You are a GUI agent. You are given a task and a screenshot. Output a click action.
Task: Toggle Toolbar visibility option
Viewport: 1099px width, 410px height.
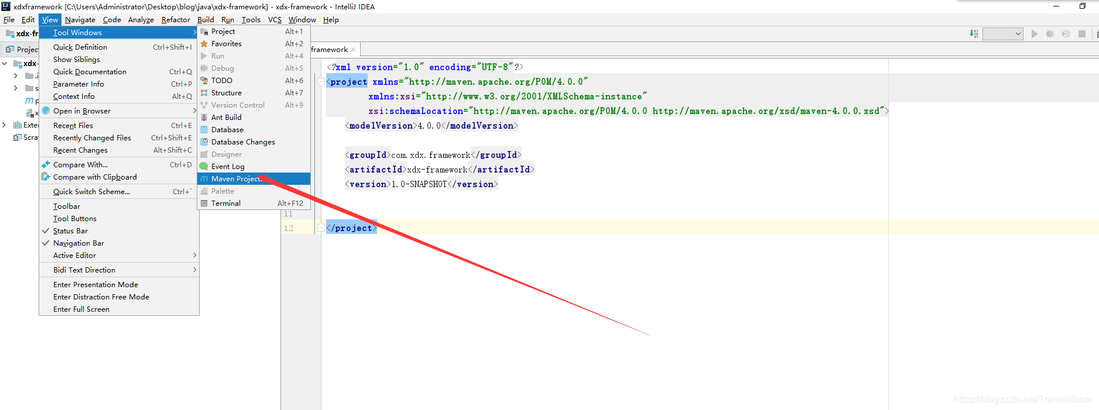(x=119, y=206)
